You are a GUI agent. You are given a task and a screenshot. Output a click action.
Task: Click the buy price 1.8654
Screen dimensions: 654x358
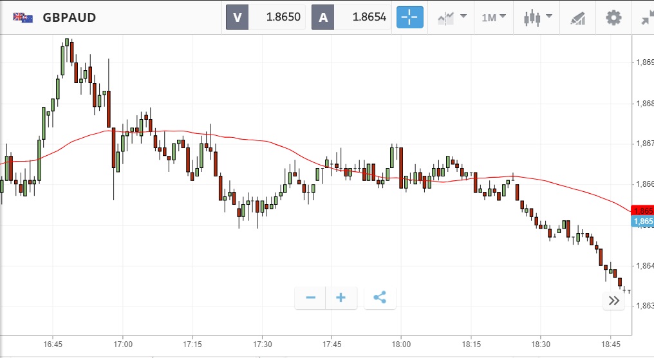coord(362,17)
